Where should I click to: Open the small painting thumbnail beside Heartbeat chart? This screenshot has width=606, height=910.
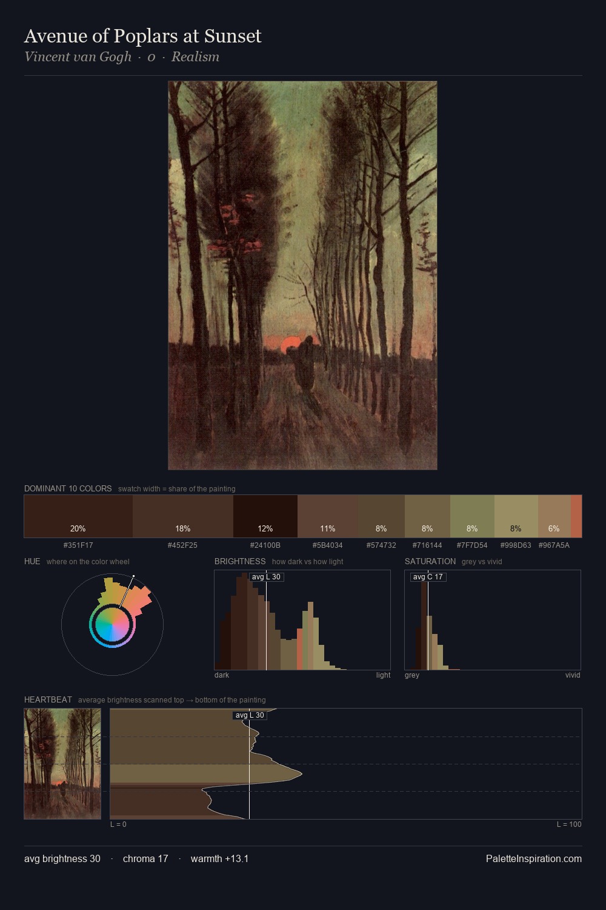[x=62, y=764]
